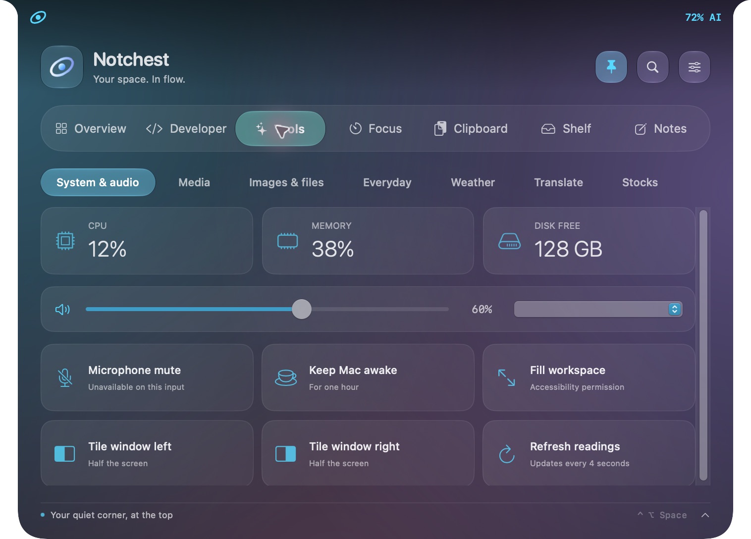Switch to the Developer tab
751x539 pixels.
pos(186,129)
